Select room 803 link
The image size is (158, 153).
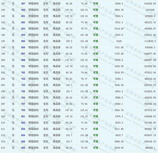tap(23, 28)
